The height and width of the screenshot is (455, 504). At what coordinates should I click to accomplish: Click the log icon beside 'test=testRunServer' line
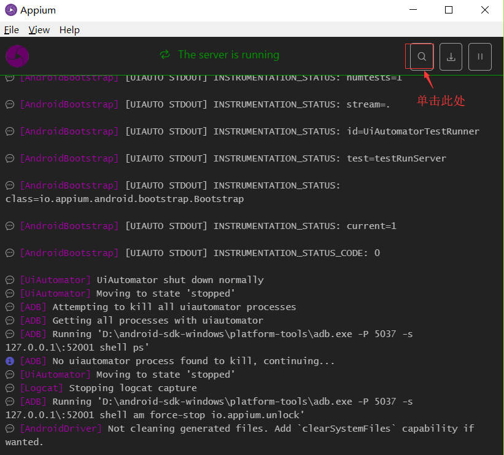click(10, 158)
